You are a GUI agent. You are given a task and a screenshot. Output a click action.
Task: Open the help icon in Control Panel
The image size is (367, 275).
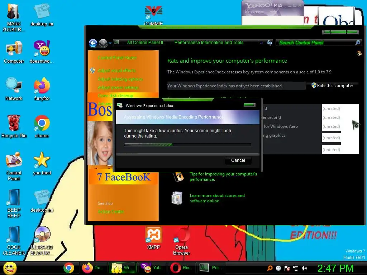tap(359, 53)
